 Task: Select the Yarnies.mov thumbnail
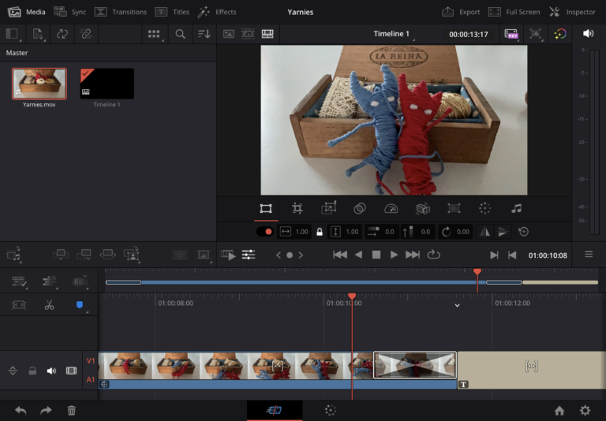[x=39, y=84]
